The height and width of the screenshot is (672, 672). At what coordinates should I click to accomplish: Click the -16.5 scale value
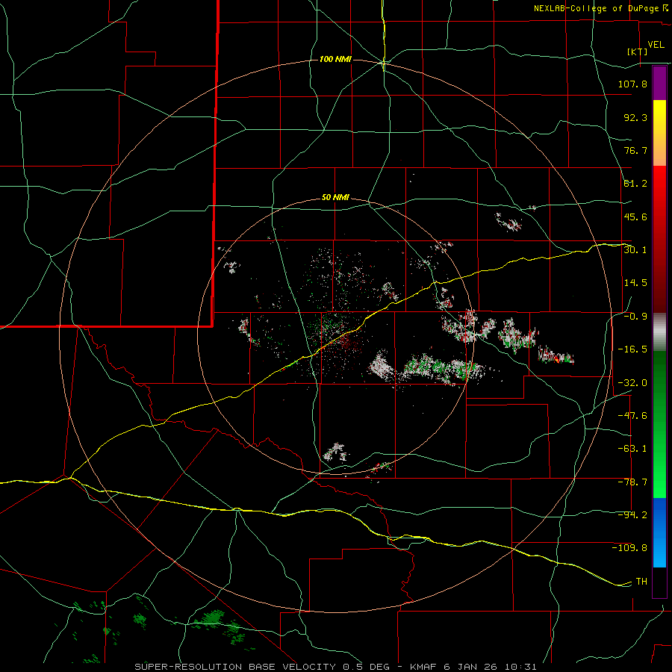pyautogui.click(x=632, y=349)
